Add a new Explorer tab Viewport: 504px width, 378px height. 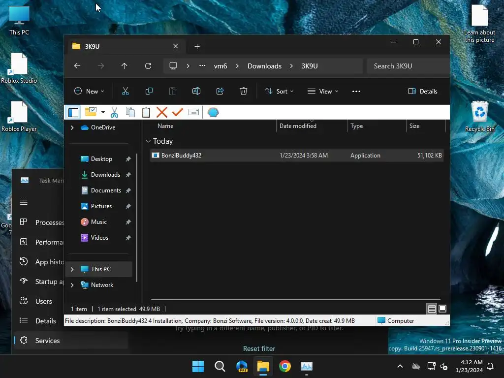point(197,47)
